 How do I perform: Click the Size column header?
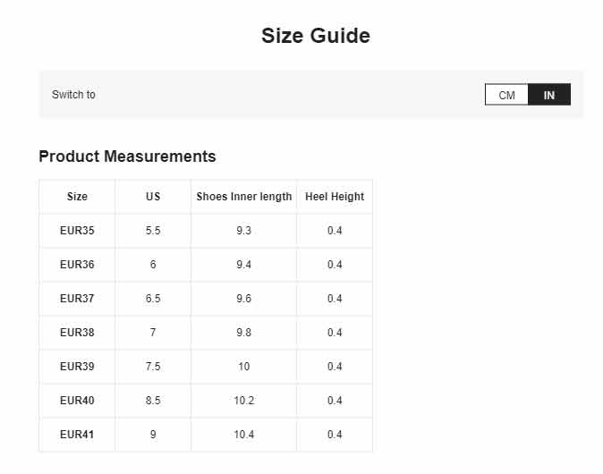pyautogui.click(x=77, y=197)
